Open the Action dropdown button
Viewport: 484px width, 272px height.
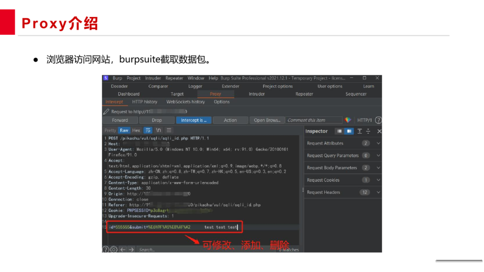click(x=230, y=120)
